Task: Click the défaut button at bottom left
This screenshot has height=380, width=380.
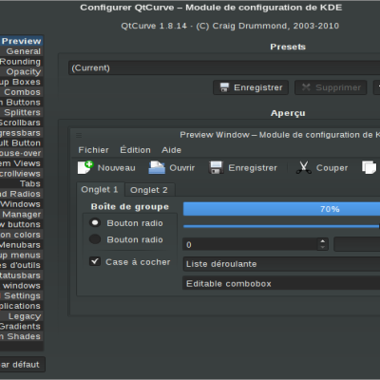Action: click(22, 365)
